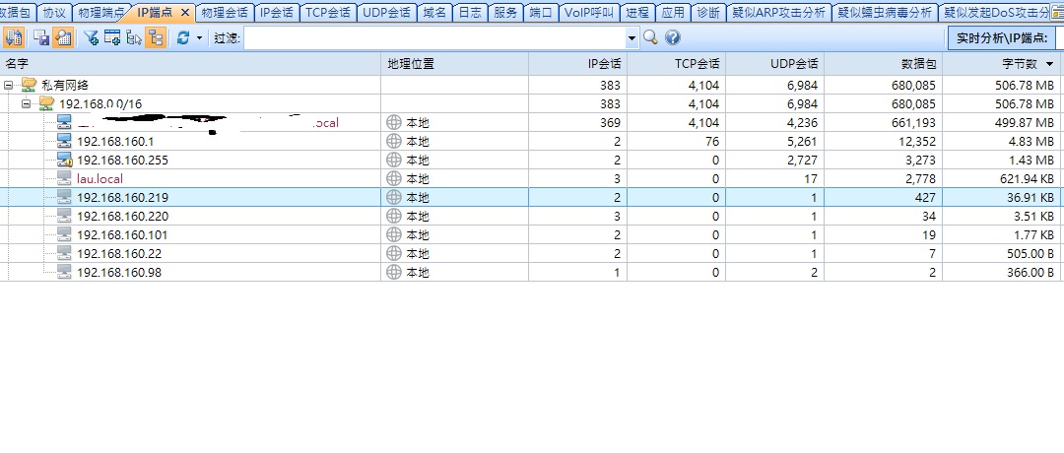Toggle the detail view toolbar icon
The width and height of the screenshot is (1064, 453).
tap(63, 38)
